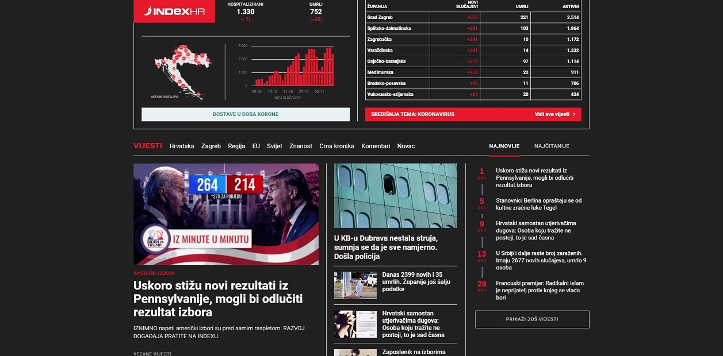The height and width of the screenshot is (356, 723).
Task: Select the EU category
Action: pos(256,146)
